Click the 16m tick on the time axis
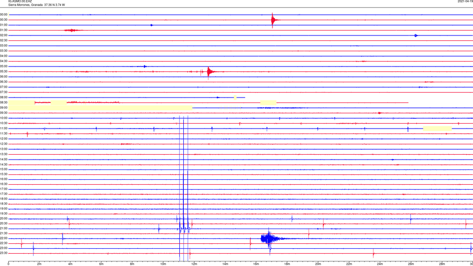Image resolution: width=473 pixels, height=266 pixels. [256, 264]
